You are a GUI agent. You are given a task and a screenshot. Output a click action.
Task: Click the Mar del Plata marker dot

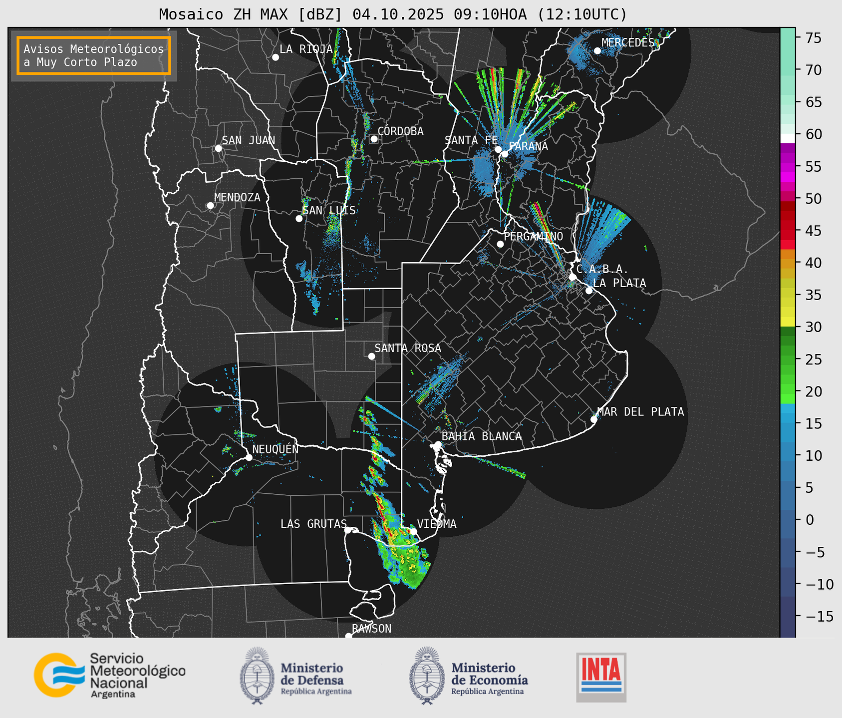click(x=593, y=419)
